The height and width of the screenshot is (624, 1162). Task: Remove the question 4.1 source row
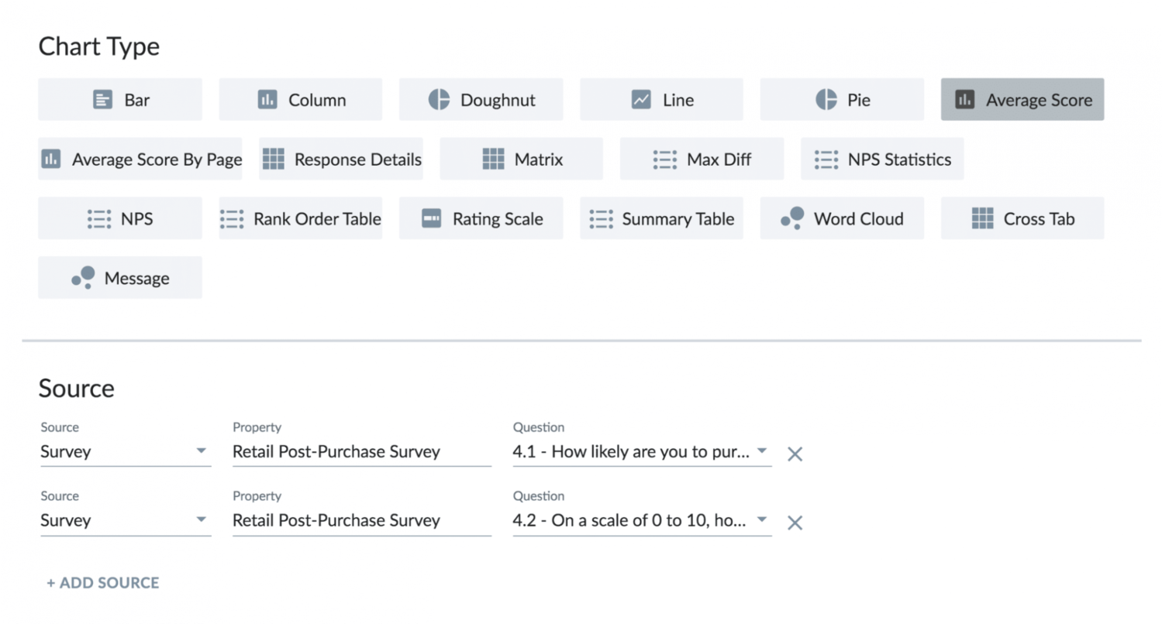(x=795, y=454)
